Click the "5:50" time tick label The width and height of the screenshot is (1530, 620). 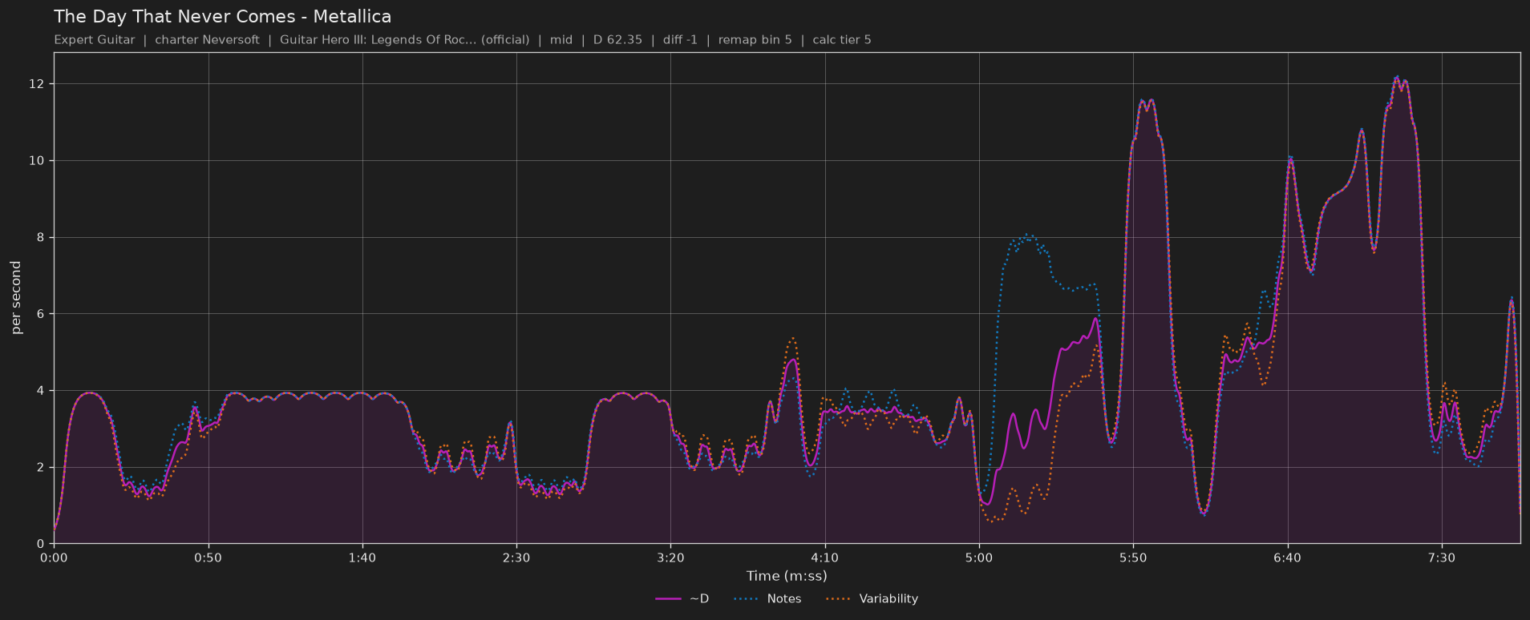tap(1133, 558)
